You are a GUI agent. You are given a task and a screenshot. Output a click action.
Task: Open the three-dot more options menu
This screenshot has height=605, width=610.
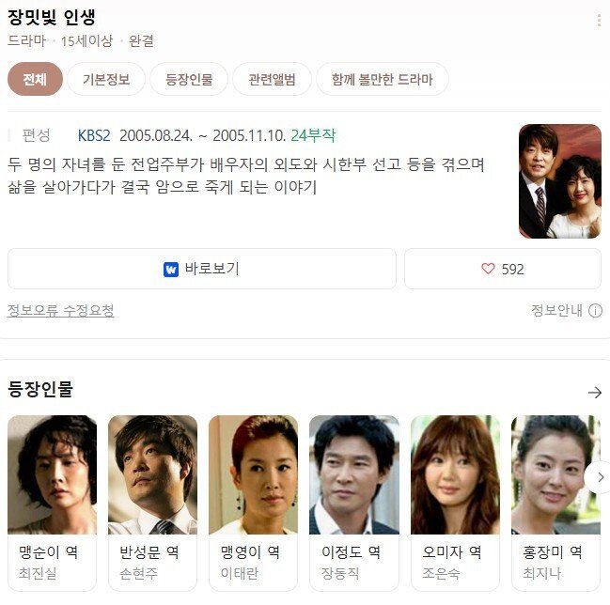599,21
